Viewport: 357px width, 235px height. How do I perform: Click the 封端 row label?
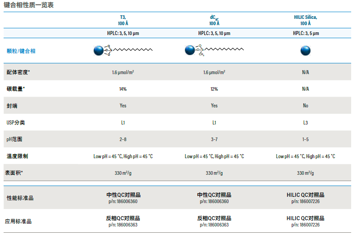point(12,106)
